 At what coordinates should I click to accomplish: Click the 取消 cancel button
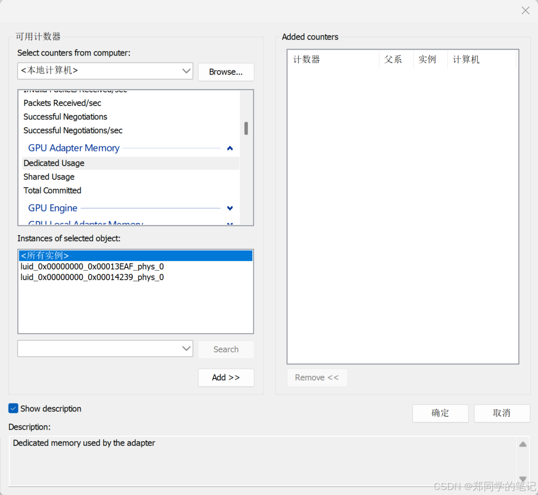coord(502,413)
